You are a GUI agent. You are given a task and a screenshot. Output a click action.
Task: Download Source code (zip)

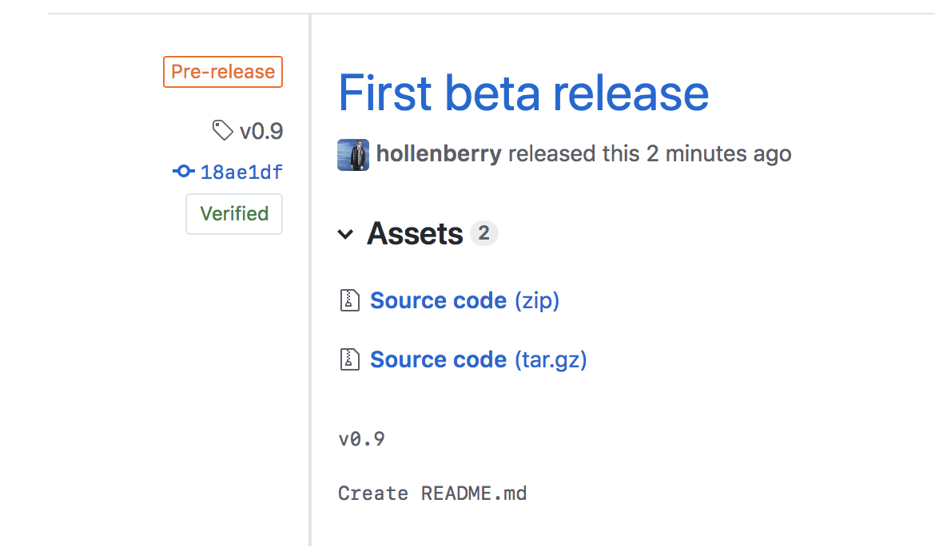coord(464,300)
